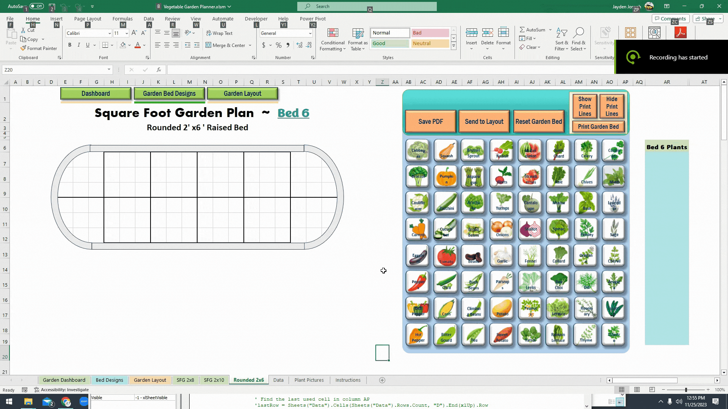The image size is (728, 409).
Task: Select the Pumpkin plant icon
Action: coord(446,176)
